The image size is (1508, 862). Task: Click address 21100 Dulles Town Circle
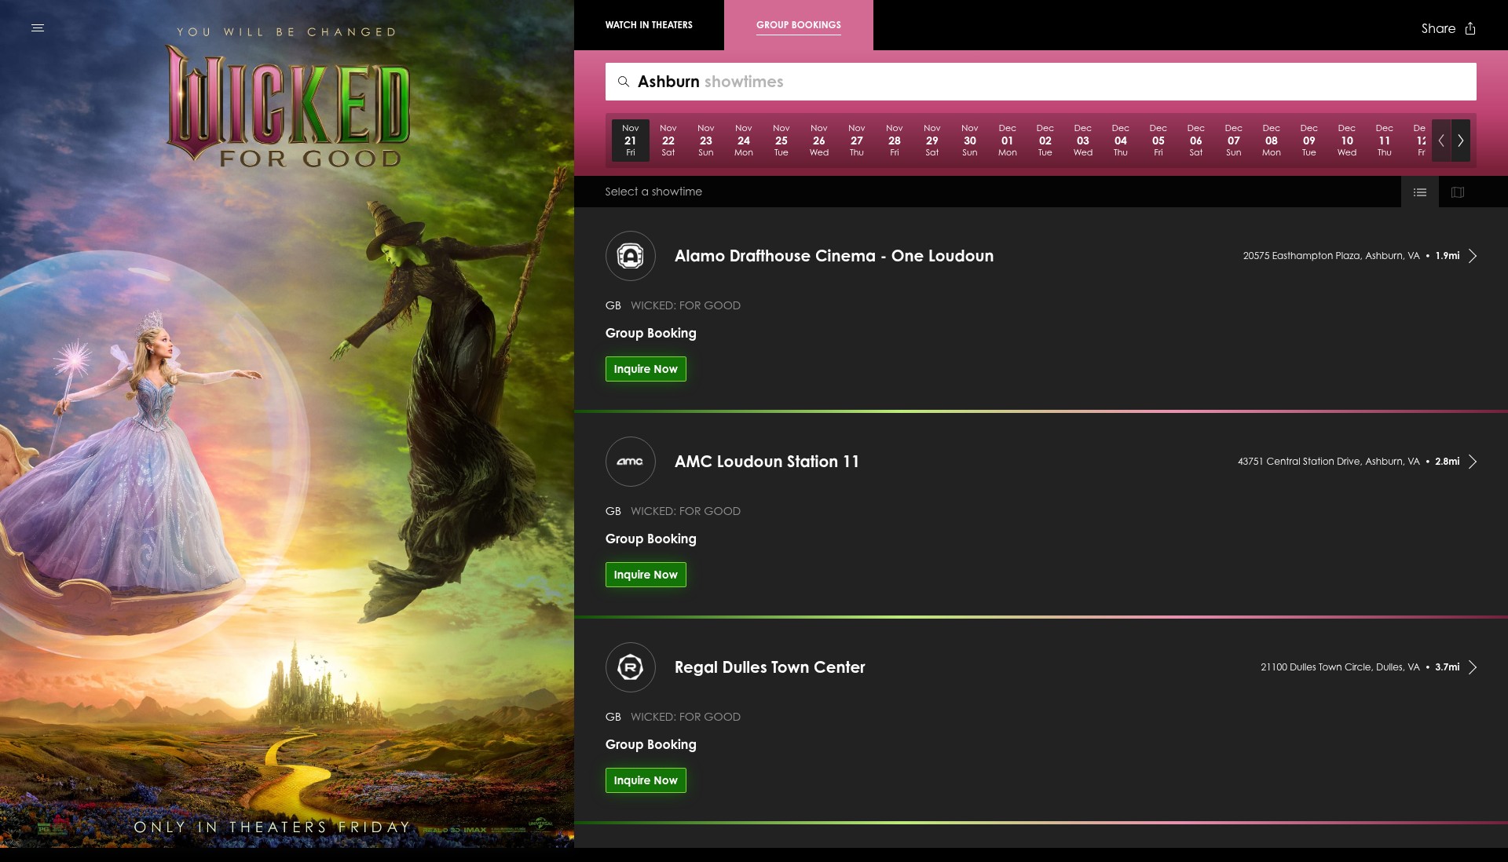tap(1340, 667)
